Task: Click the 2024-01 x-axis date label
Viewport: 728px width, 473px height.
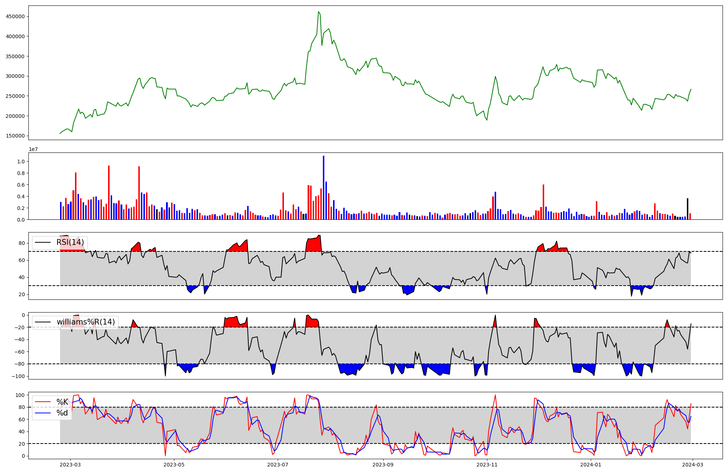Action: pos(591,465)
